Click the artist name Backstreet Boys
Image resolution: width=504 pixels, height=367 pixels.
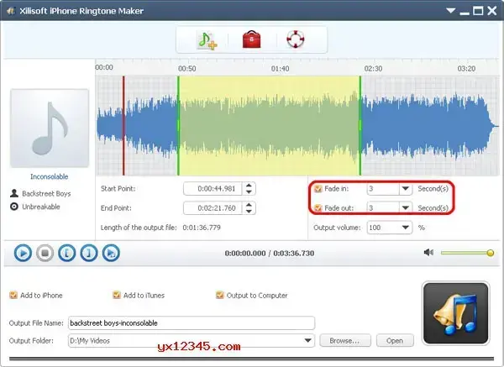(x=46, y=193)
